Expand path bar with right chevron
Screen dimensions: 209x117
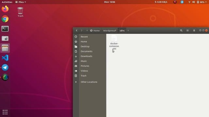(x=128, y=31)
